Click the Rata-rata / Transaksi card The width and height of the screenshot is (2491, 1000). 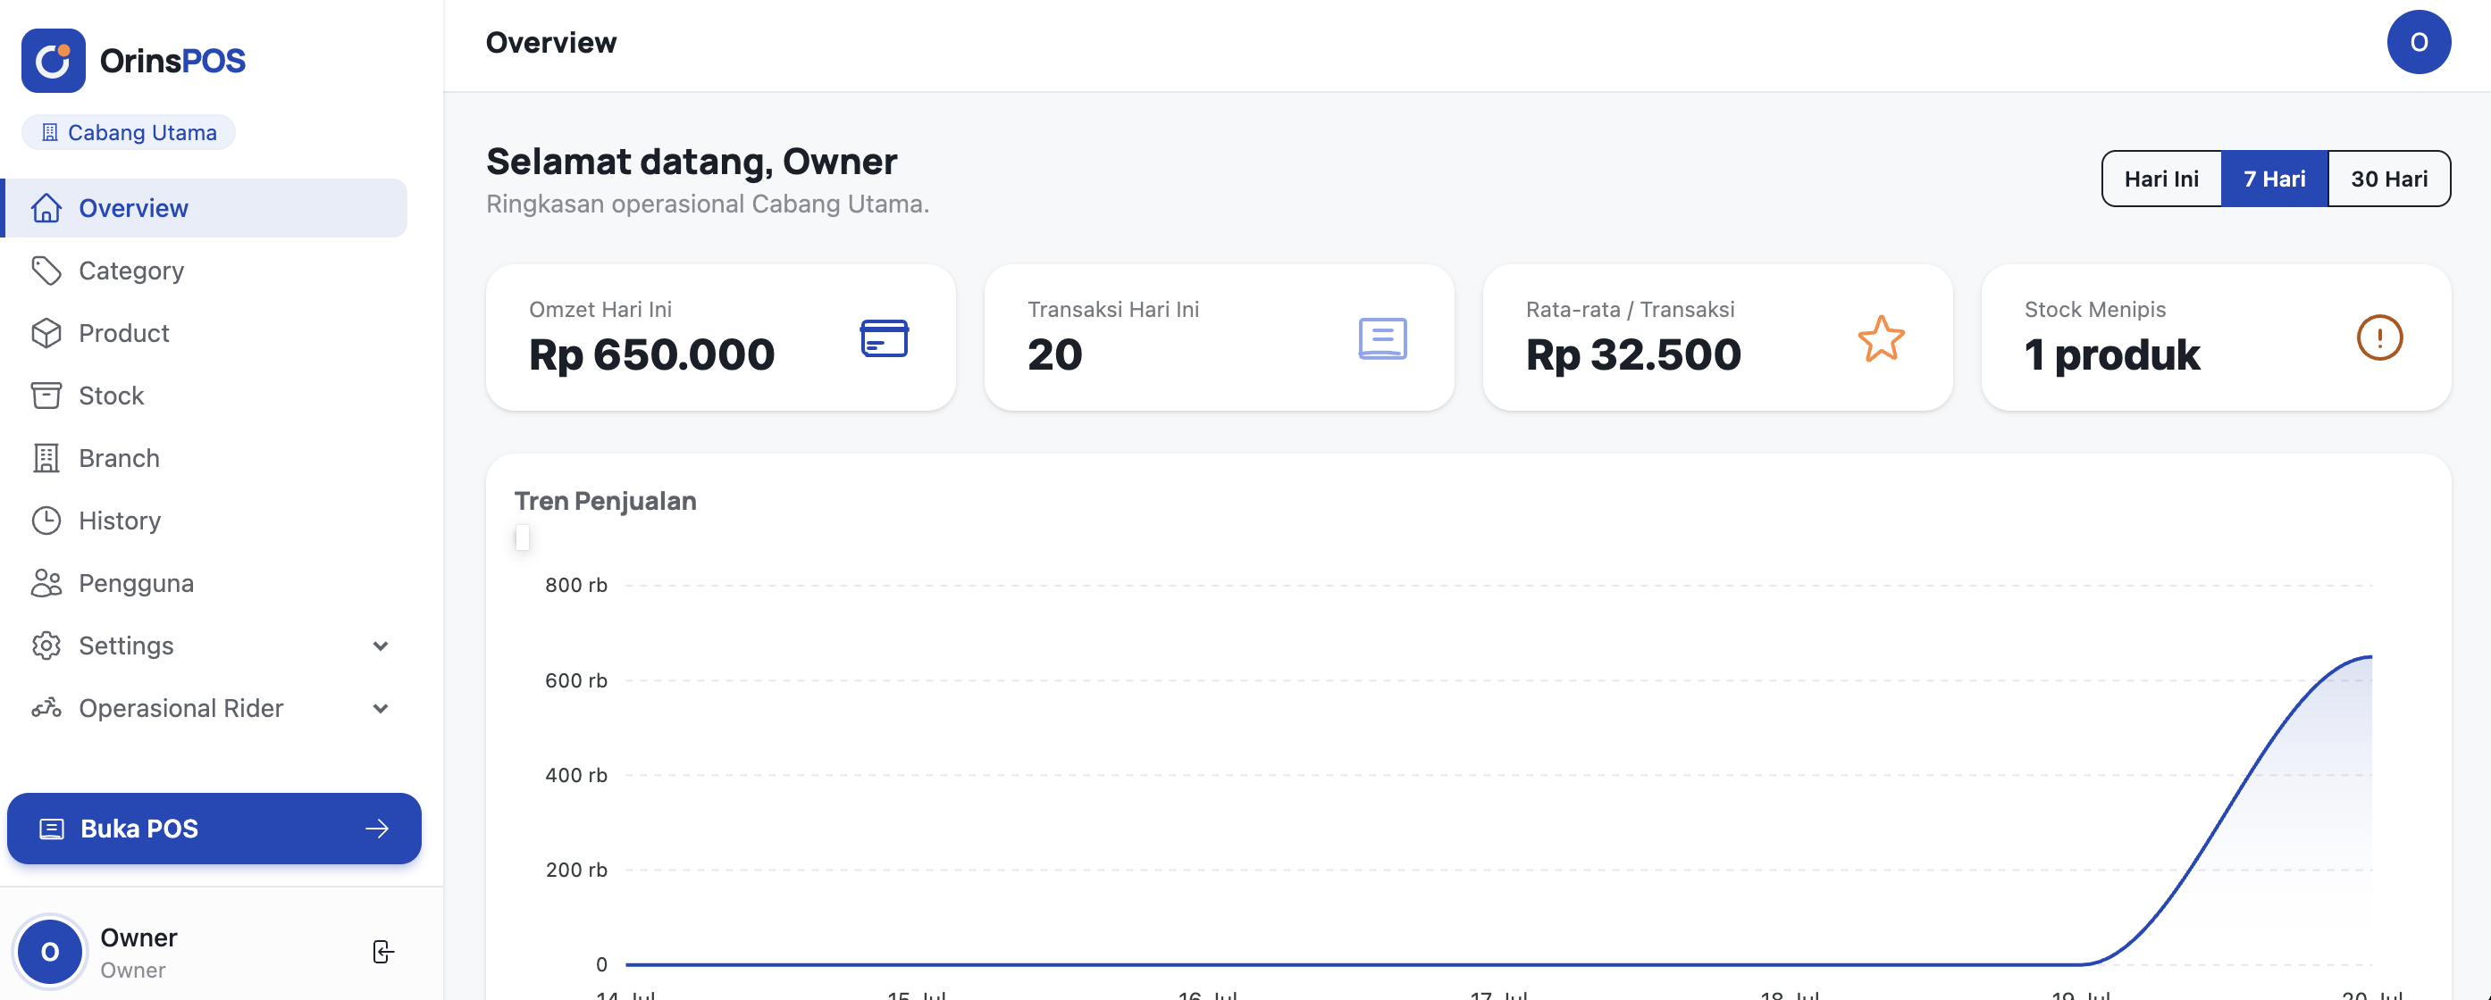point(1717,338)
